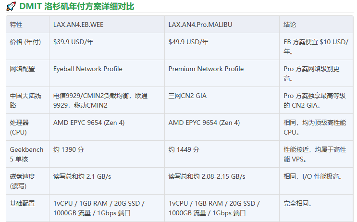Click the 约 1390 分 Geekbench score
Screen dimensions: 357x222
click(x=69, y=149)
